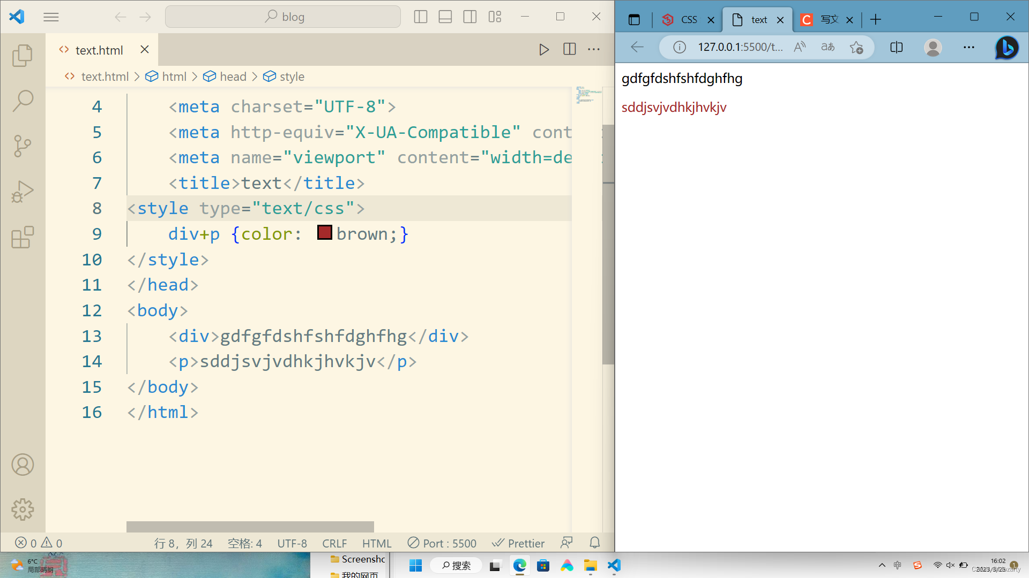Open the browser tab actions menu
Viewport: 1029px width, 578px height.
[x=634, y=20]
